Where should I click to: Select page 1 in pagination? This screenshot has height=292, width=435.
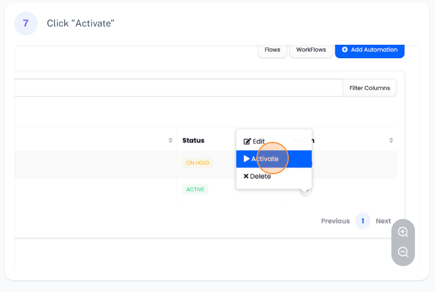point(362,221)
